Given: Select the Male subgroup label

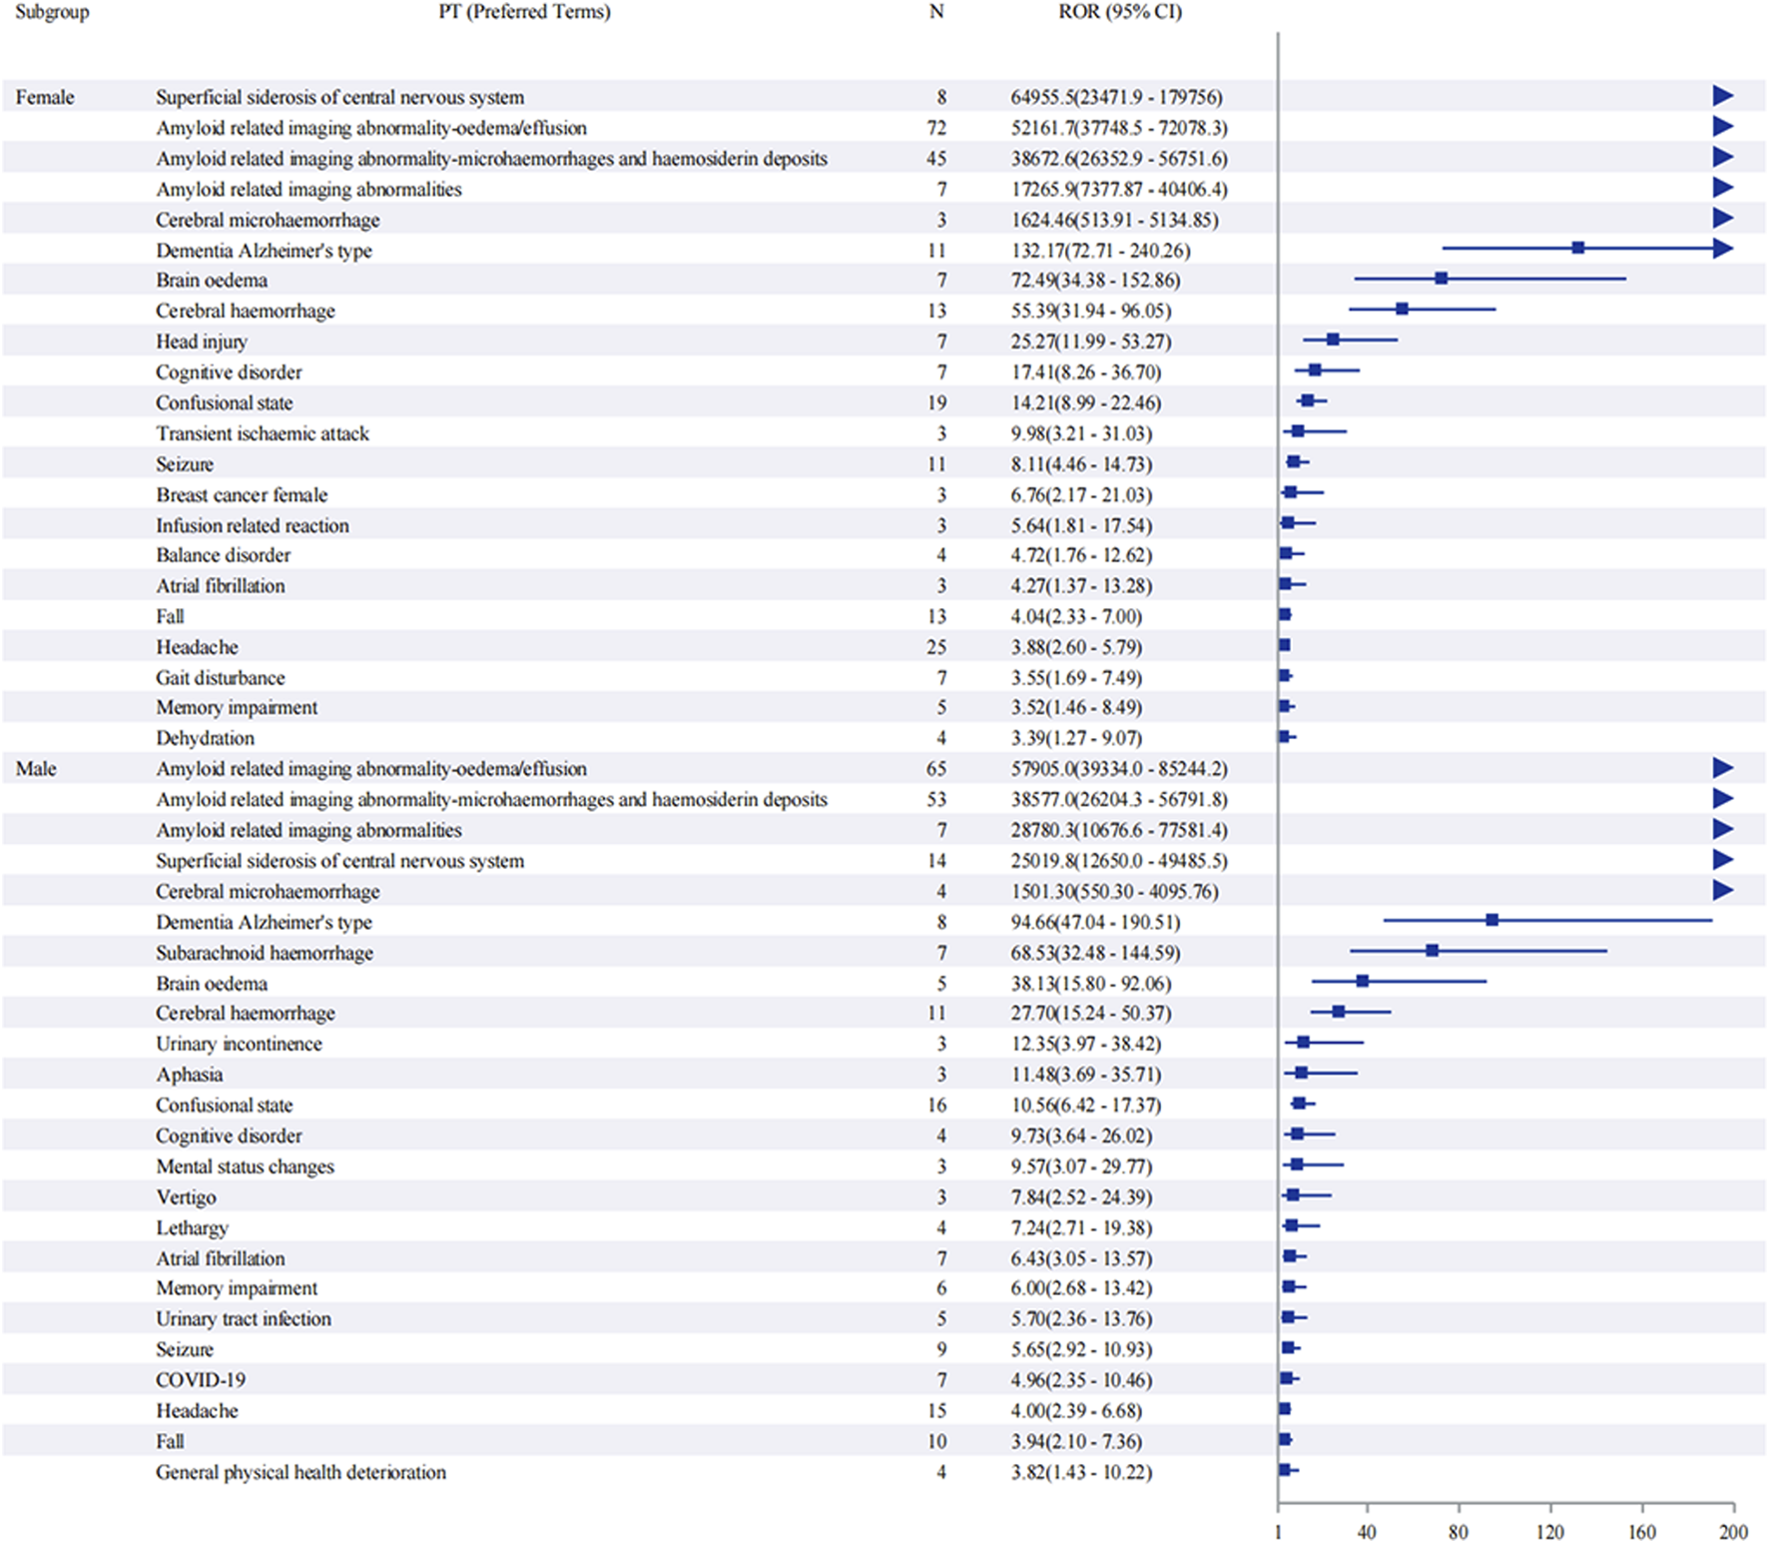Looking at the screenshot, I should coord(36,769).
